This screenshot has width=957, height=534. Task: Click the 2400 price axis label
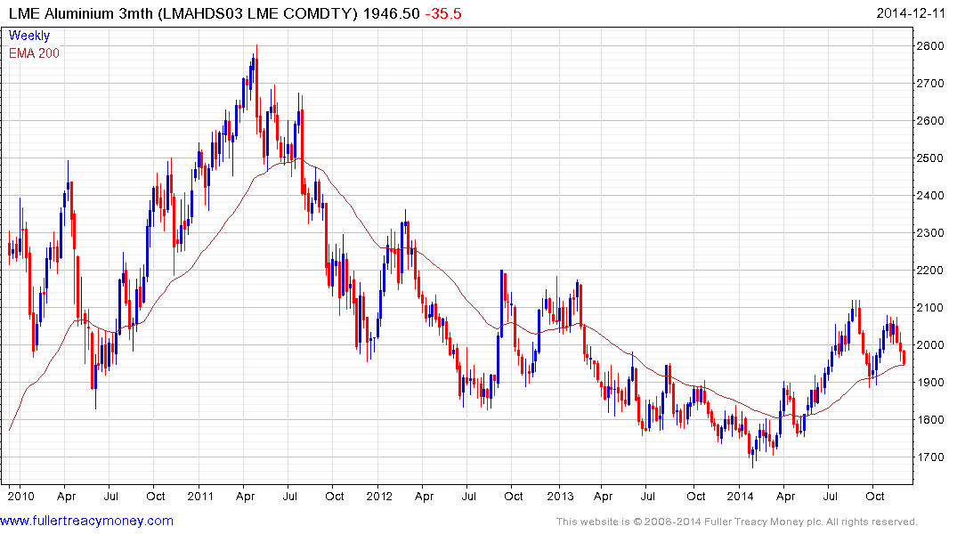930,195
